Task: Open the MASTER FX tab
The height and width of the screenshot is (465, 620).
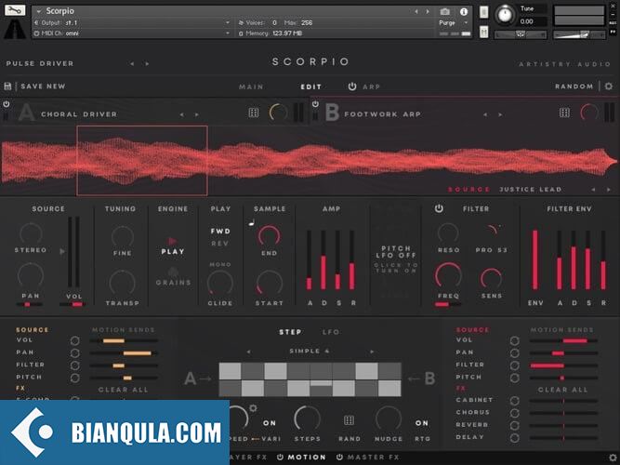Action: [x=374, y=457]
